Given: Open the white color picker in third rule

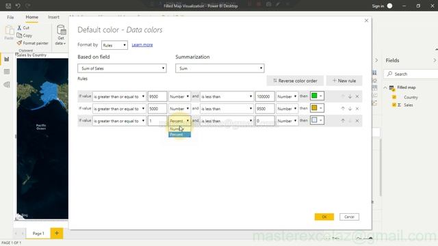Looking at the screenshot, I should [317, 120].
